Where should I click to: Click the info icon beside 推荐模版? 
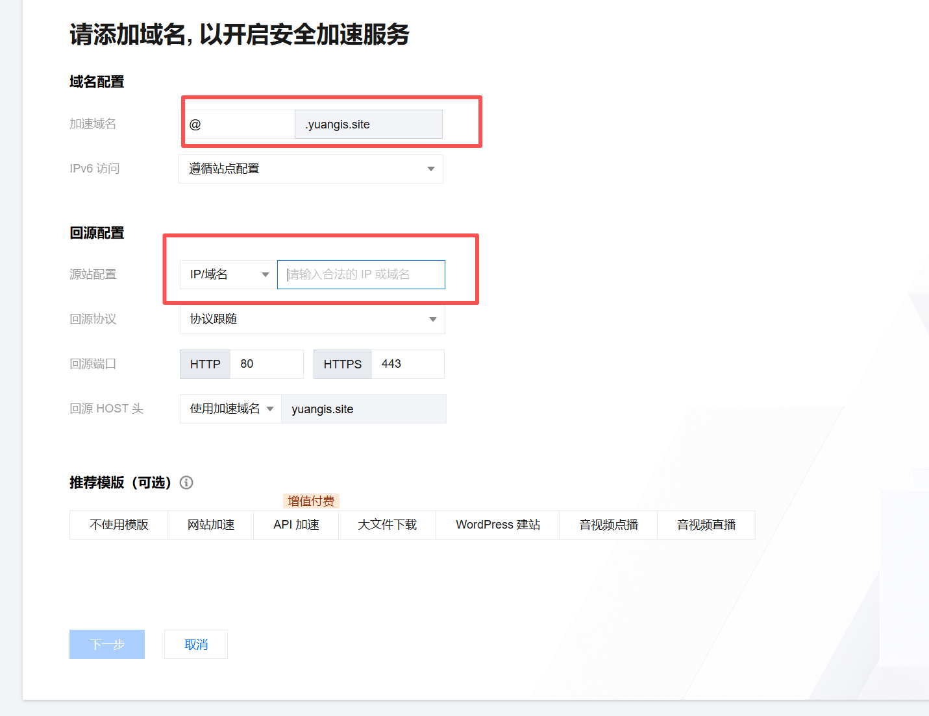pos(186,483)
